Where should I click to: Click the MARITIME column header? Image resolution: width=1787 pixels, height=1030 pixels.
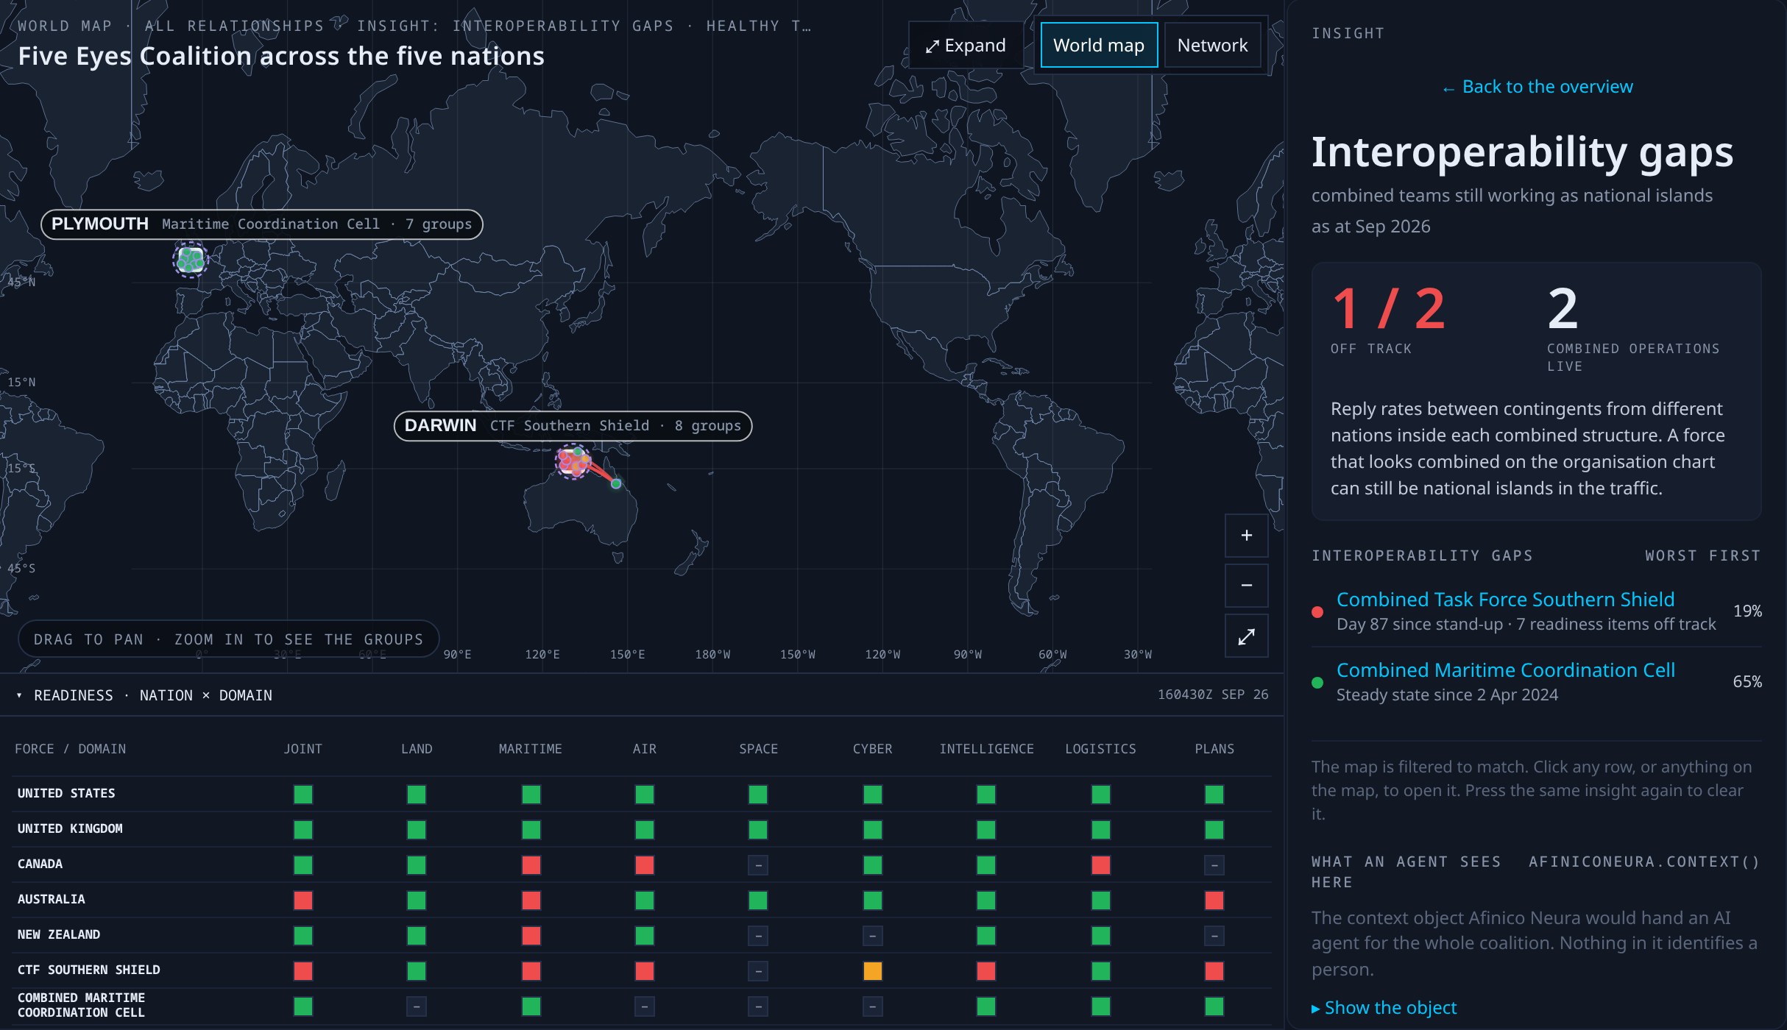pyautogui.click(x=531, y=749)
